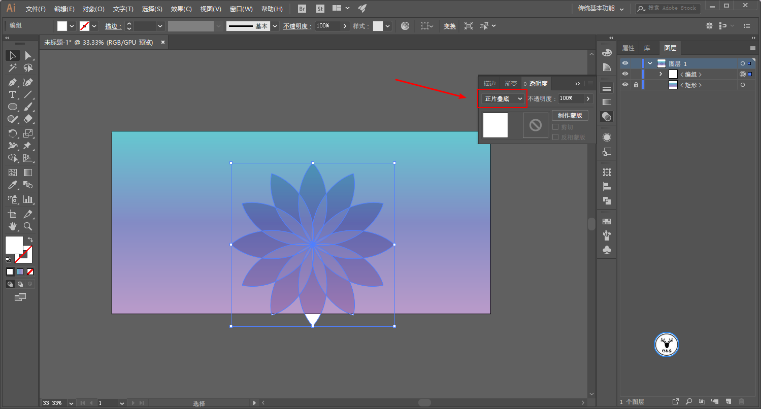This screenshot has height=409, width=761.
Task: Create a new layer in Layers panel
Action: [x=728, y=401]
